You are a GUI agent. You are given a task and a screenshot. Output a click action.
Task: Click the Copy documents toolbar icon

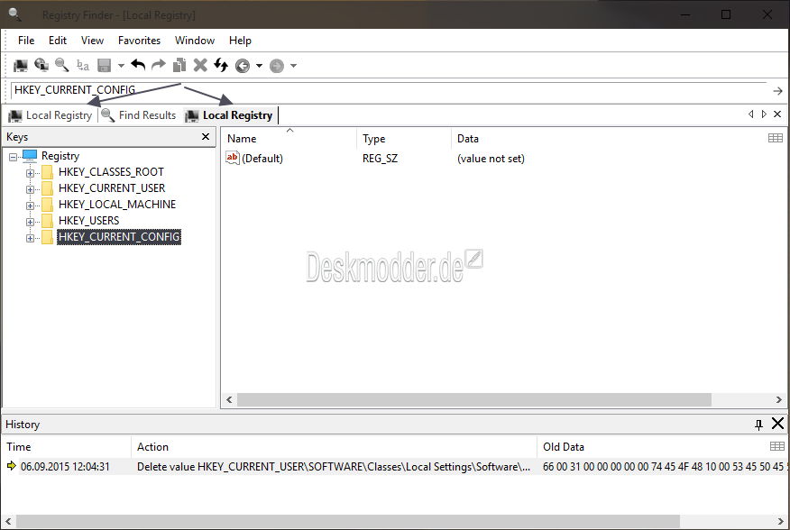coord(179,65)
